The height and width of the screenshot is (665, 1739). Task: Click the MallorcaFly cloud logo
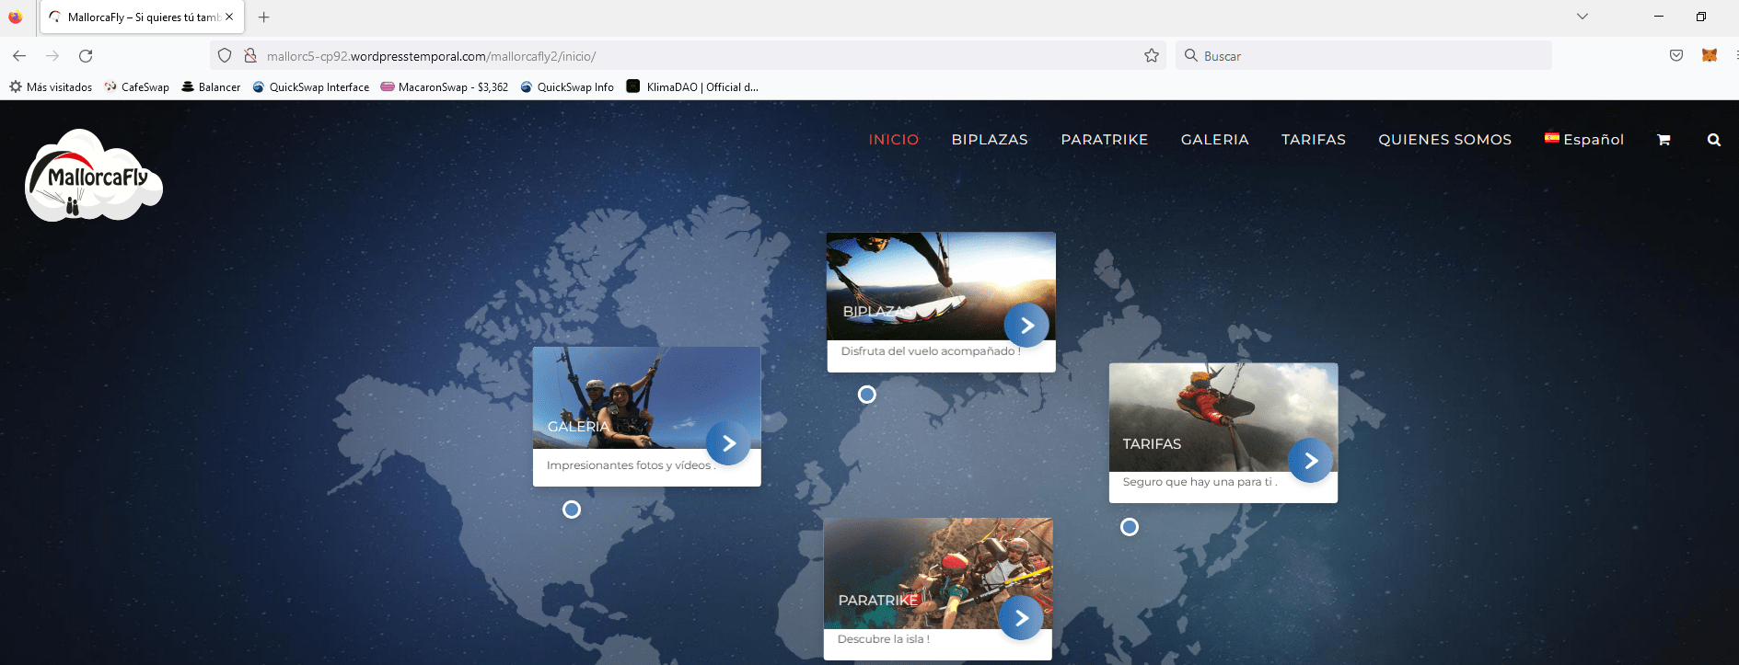94,176
